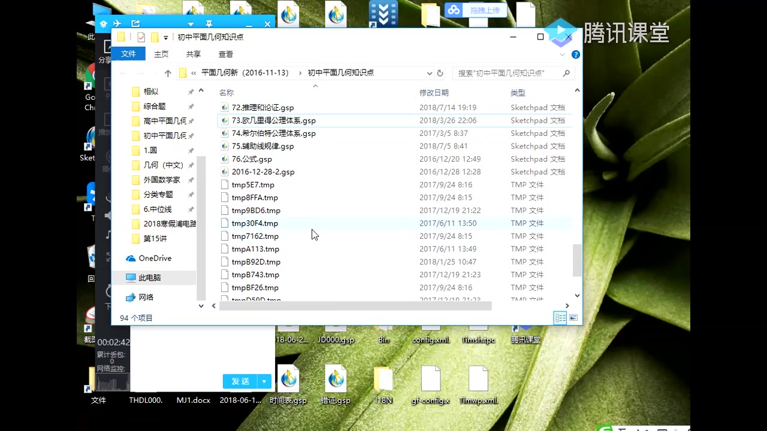This screenshot has width=767, height=431.
Task: Navigate to 平面几何新 (2016-11-13) breadcrumb
Action: pos(244,73)
